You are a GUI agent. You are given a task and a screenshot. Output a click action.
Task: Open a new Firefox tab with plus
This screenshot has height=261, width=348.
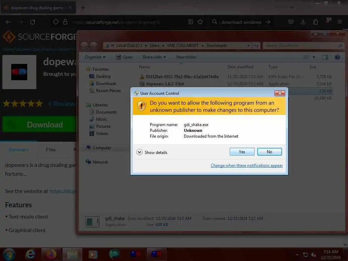[83, 8]
